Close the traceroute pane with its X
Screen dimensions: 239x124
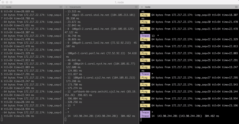66,7
